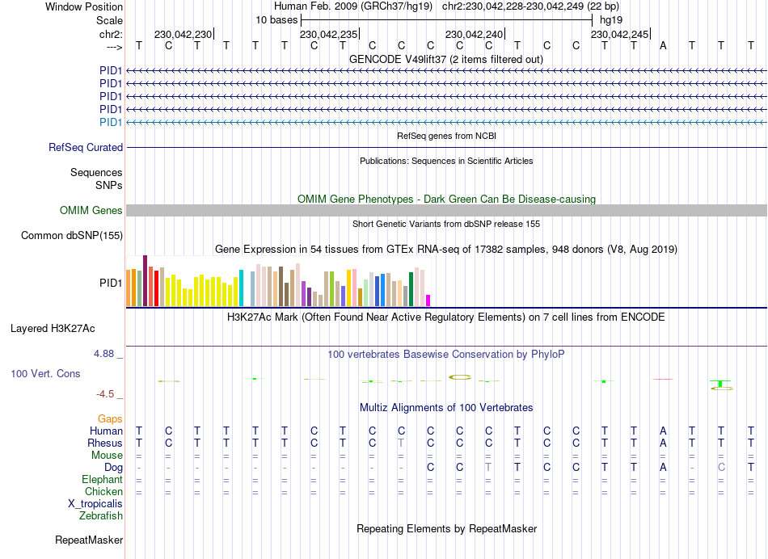Click the Gaps label in Multiz alignment
This screenshot has width=768, height=559.
110,418
